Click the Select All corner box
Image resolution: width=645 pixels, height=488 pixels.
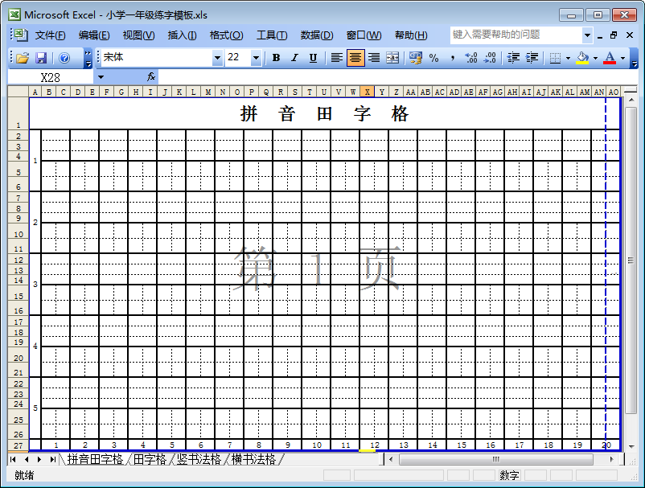(x=18, y=92)
